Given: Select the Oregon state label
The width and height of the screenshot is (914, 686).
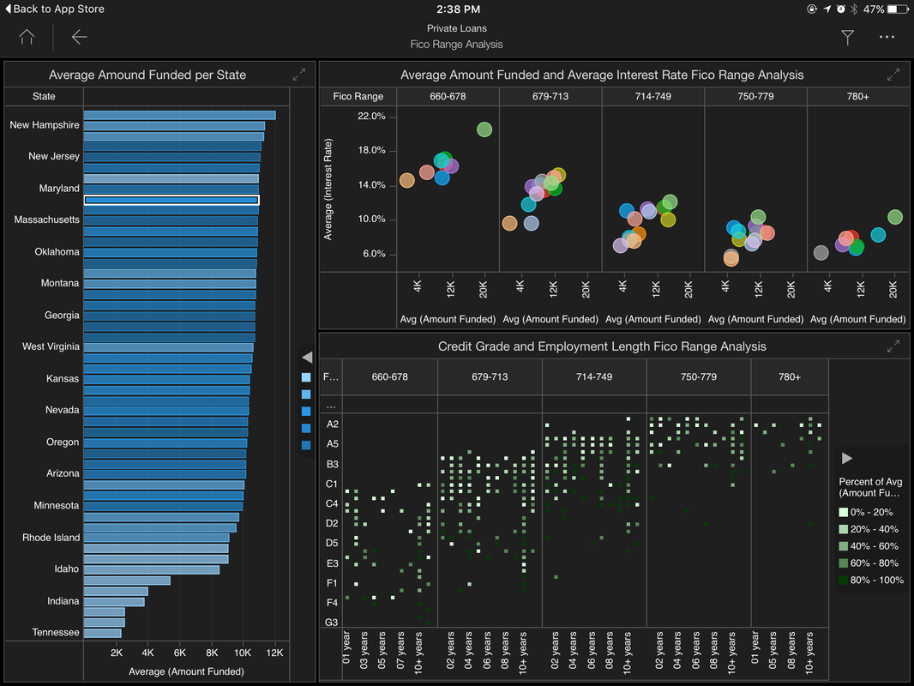Looking at the screenshot, I should click(63, 442).
